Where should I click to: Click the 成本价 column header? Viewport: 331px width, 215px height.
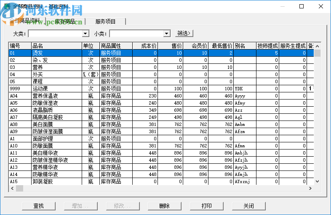(x=145, y=46)
